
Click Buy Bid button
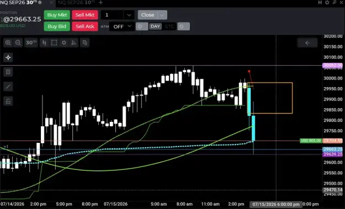(x=57, y=26)
